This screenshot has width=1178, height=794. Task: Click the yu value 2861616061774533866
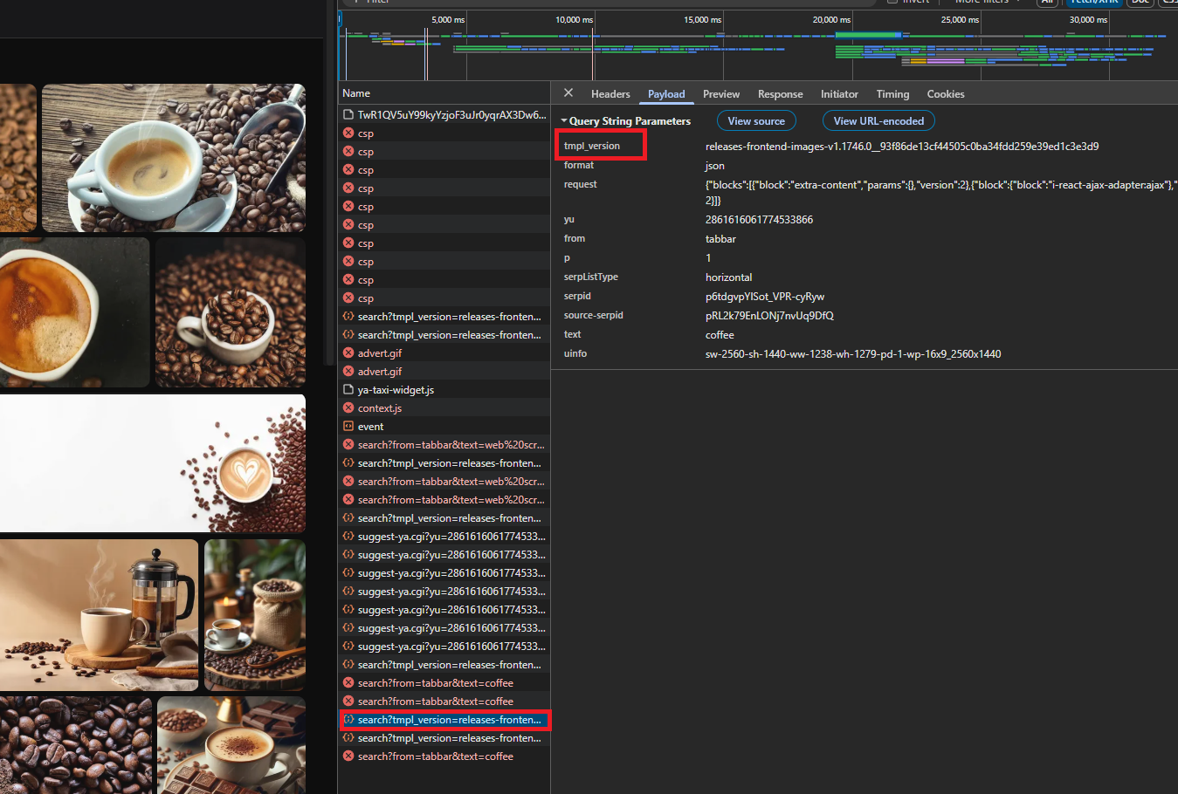tap(759, 220)
